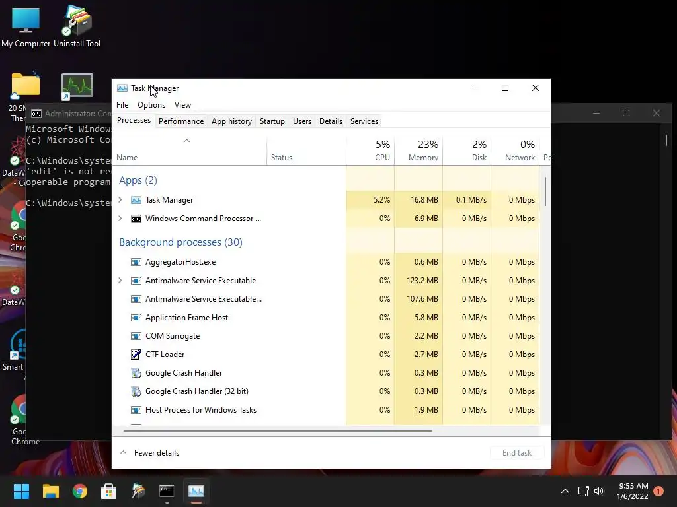The image size is (677, 507).
Task: Sort processes by CPU column
Action: click(x=370, y=151)
